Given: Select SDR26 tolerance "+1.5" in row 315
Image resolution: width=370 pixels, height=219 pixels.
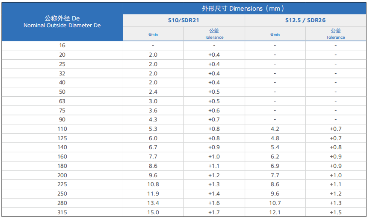Looking at the screenshot, I should click(x=335, y=213).
